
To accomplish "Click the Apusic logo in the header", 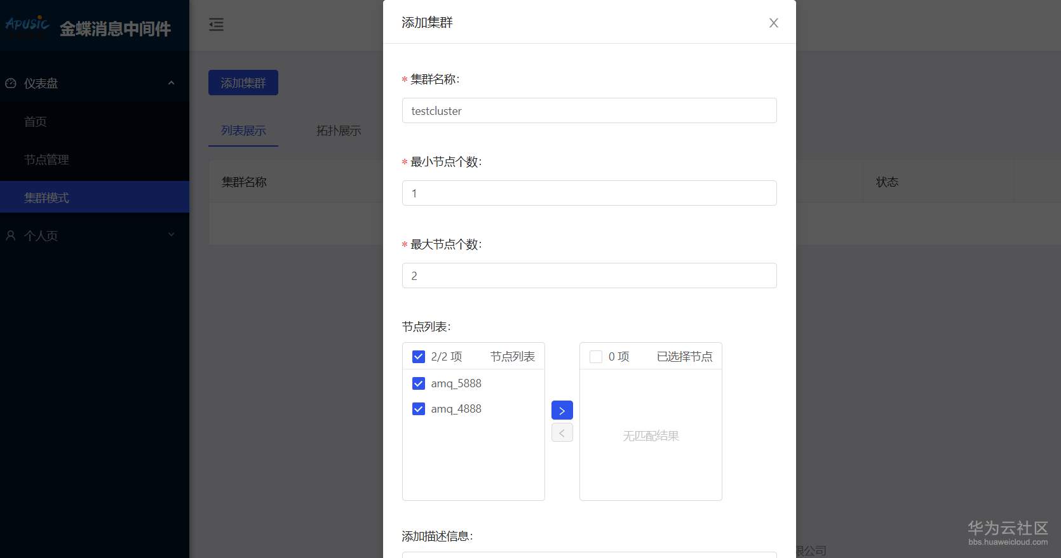I will 27,24.
